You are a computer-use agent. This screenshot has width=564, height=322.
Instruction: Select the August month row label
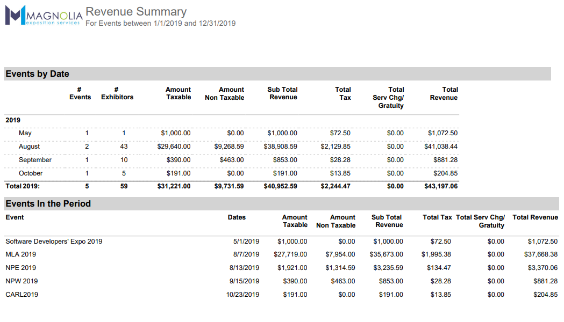pyautogui.click(x=29, y=147)
